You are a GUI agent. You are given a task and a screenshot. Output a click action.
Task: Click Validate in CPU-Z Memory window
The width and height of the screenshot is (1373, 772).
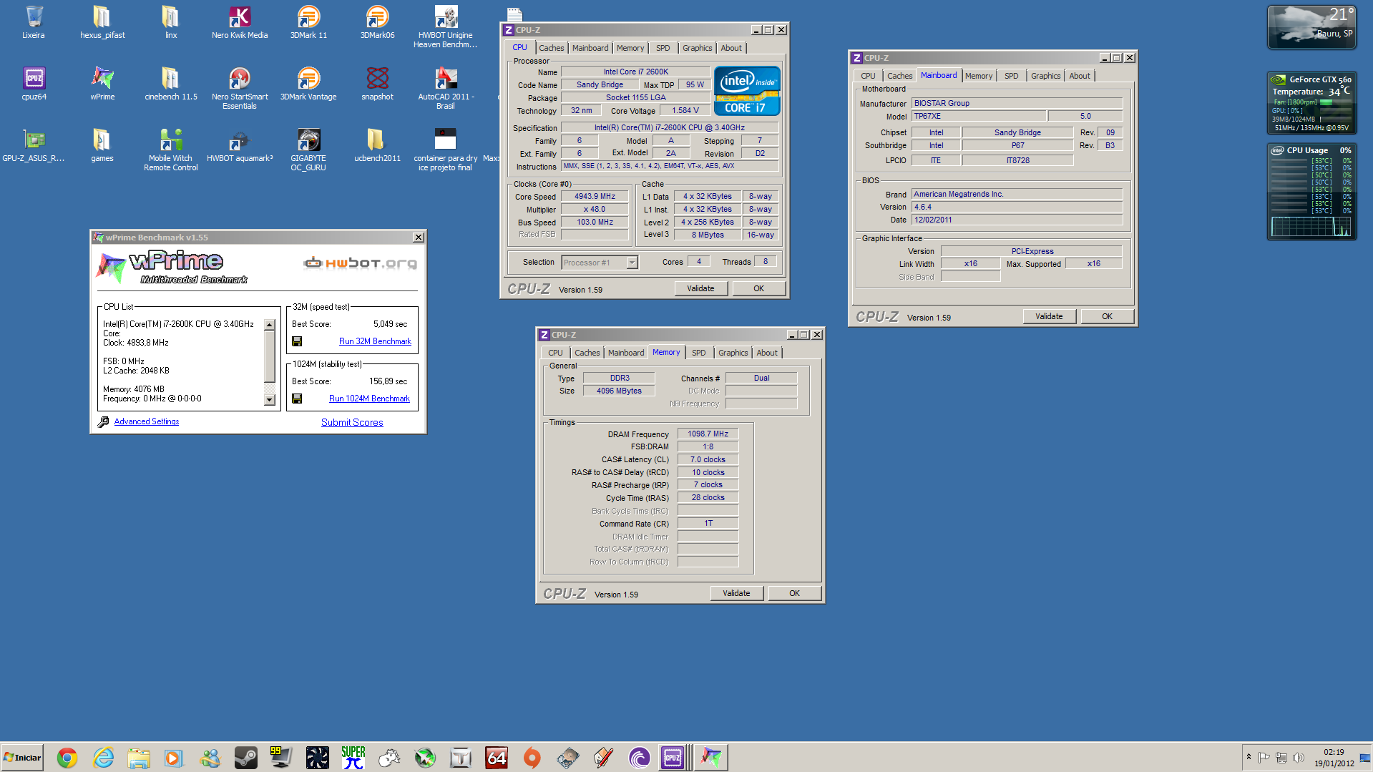click(x=736, y=593)
